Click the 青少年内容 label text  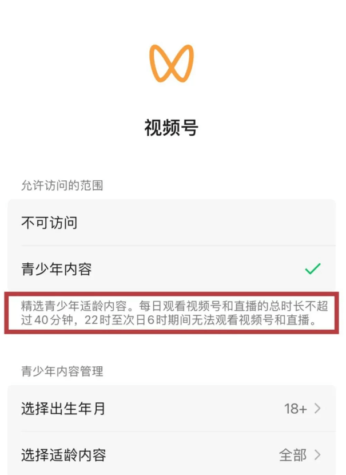[56, 269]
